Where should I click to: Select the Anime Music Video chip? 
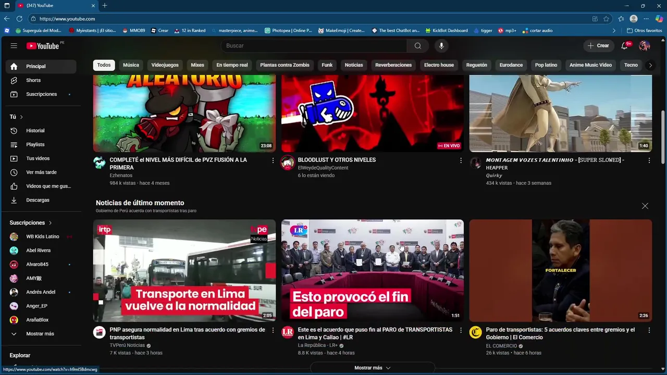pyautogui.click(x=590, y=65)
